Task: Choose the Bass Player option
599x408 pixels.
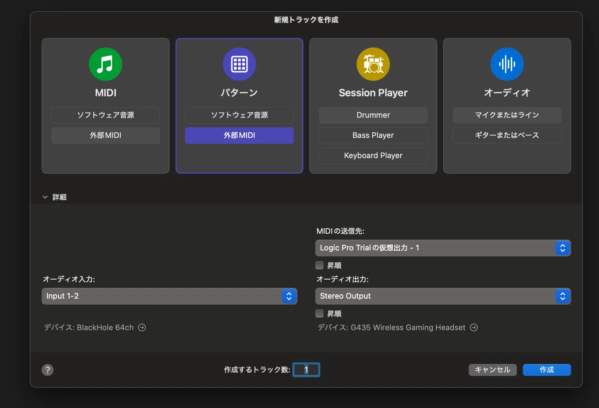Action: point(373,135)
